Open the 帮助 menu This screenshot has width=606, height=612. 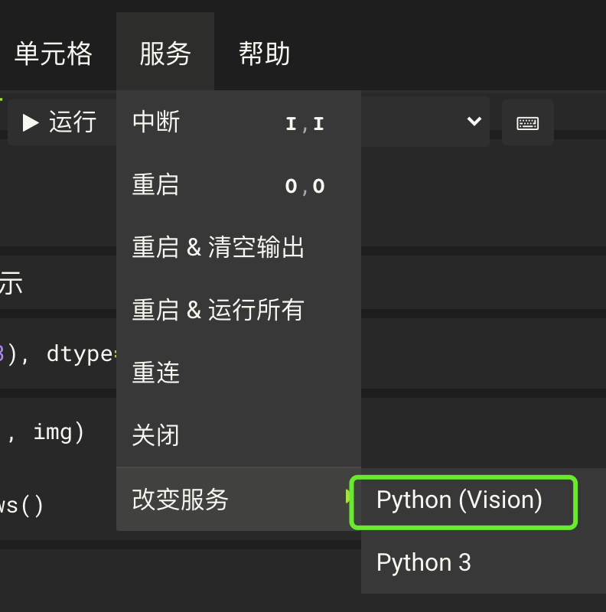[264, 52]
